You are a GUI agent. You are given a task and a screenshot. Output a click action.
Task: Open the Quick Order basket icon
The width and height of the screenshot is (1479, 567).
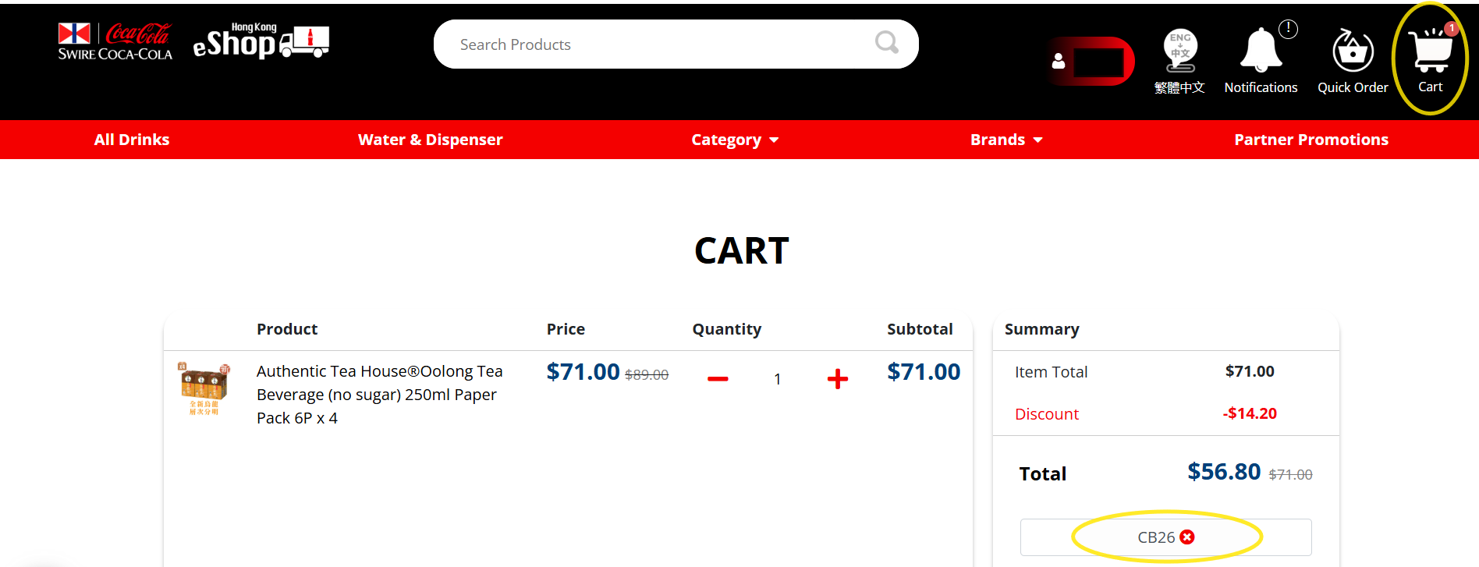point(1352,53)
